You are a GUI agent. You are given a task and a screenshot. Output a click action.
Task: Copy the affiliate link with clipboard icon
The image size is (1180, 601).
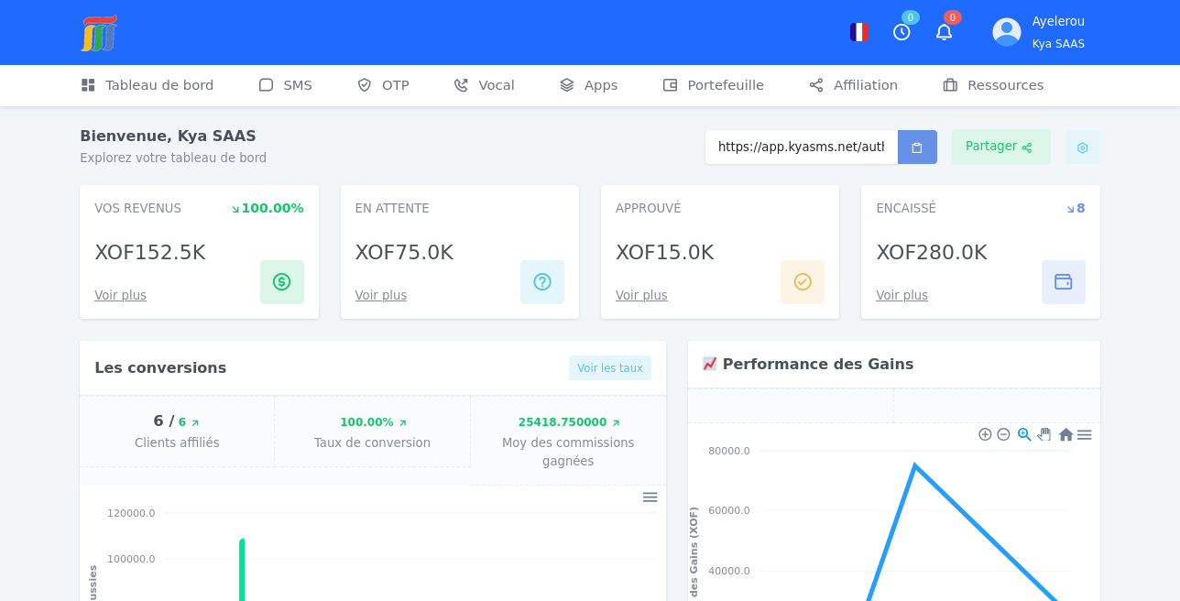(x=917, y=148)
